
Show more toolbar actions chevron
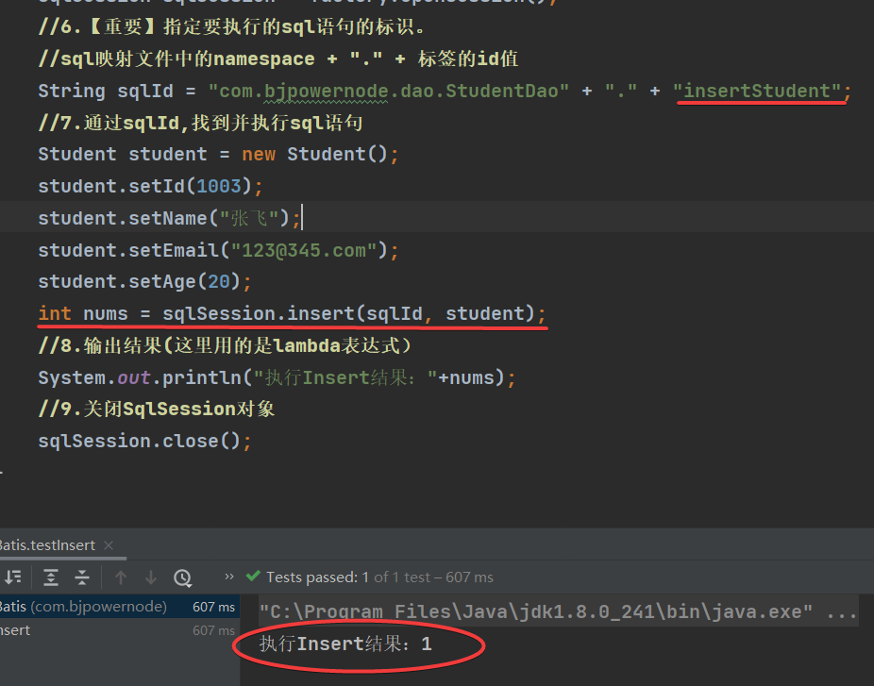point(229,577)
